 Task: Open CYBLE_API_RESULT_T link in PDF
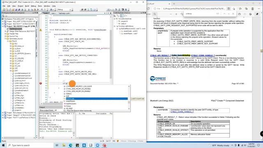click(161, 55)
